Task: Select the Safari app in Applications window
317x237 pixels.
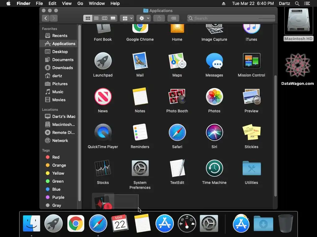Action: click(x=177, y=132)
